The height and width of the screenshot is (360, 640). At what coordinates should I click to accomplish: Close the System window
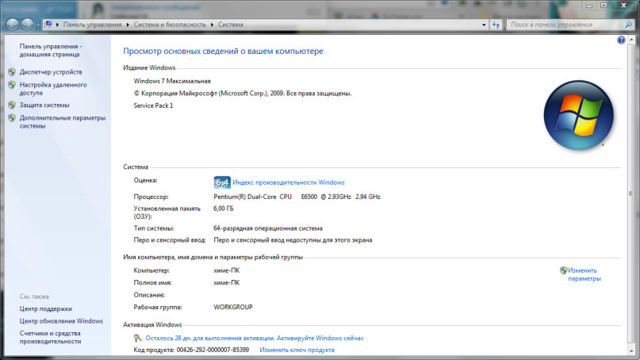[x=623, y=6]
